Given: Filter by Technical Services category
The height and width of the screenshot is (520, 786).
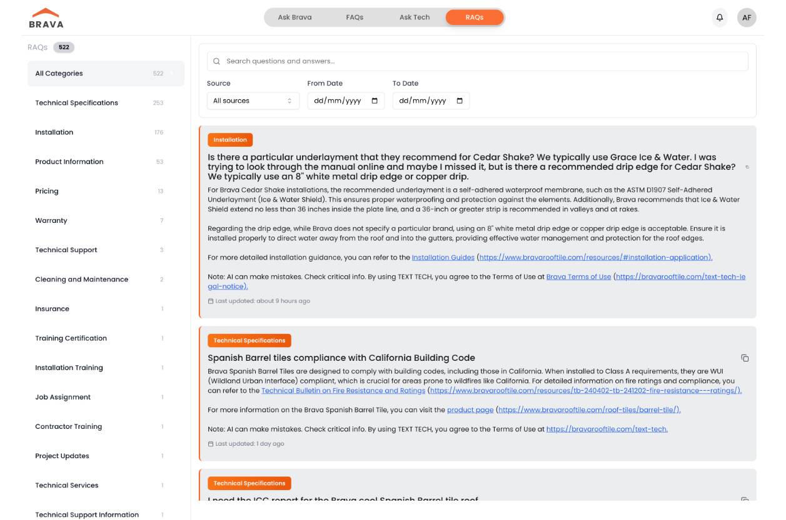Looking at the screenshot, I should point(106,485).
